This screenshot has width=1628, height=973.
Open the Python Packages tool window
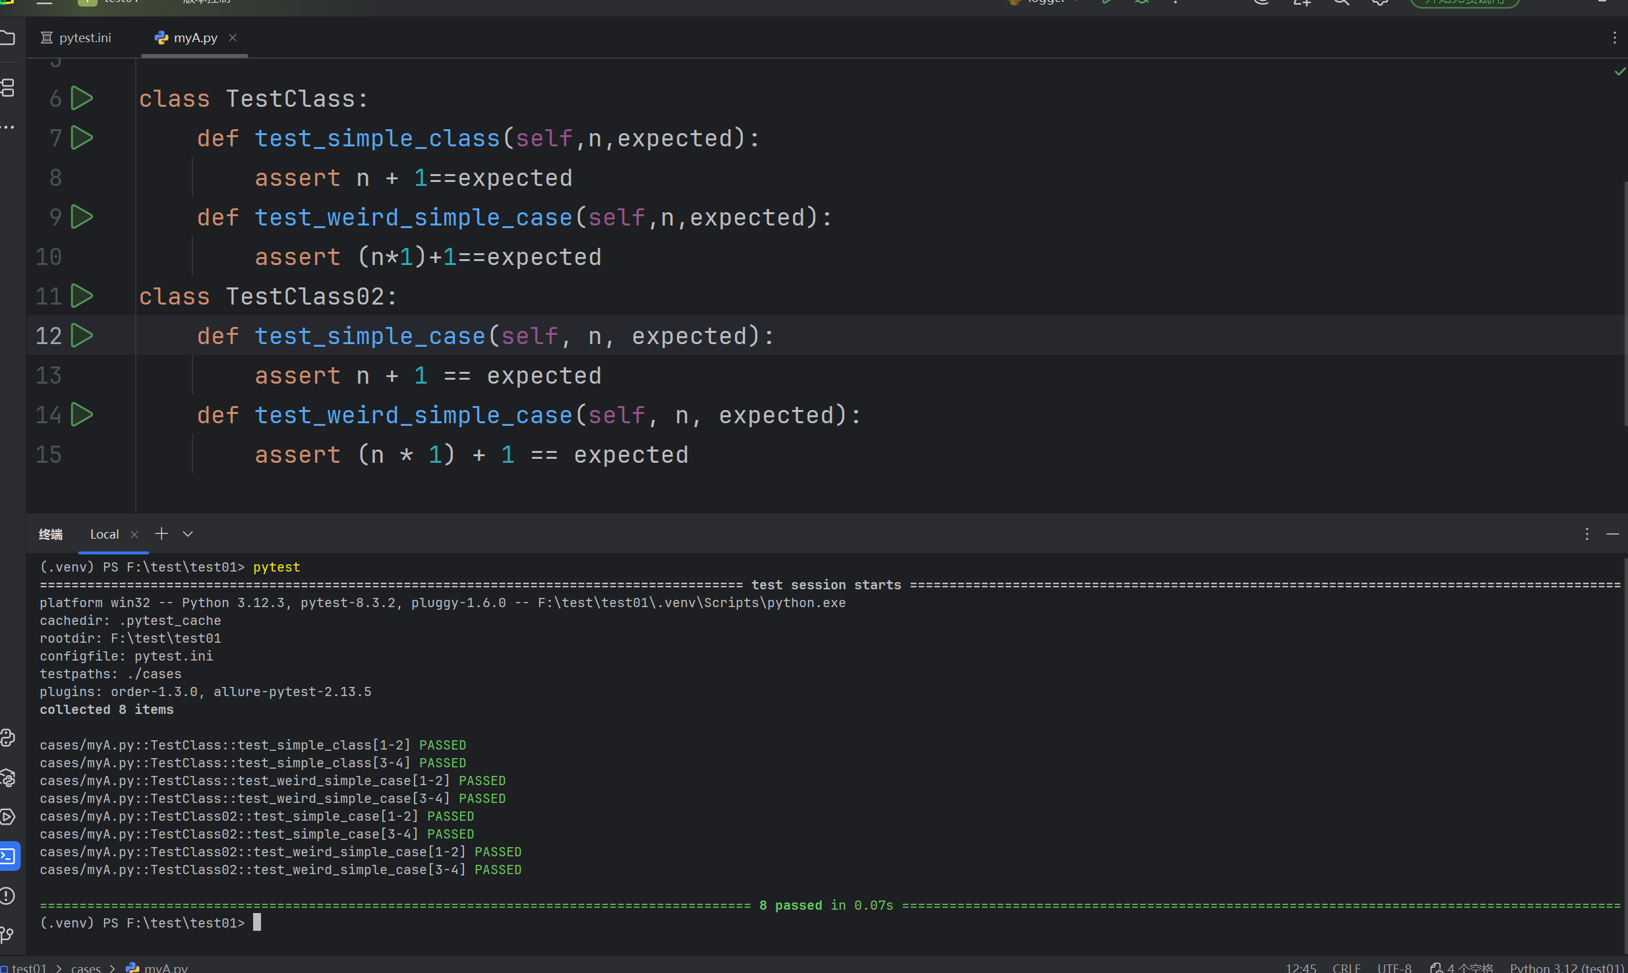(x=8, y=778)
